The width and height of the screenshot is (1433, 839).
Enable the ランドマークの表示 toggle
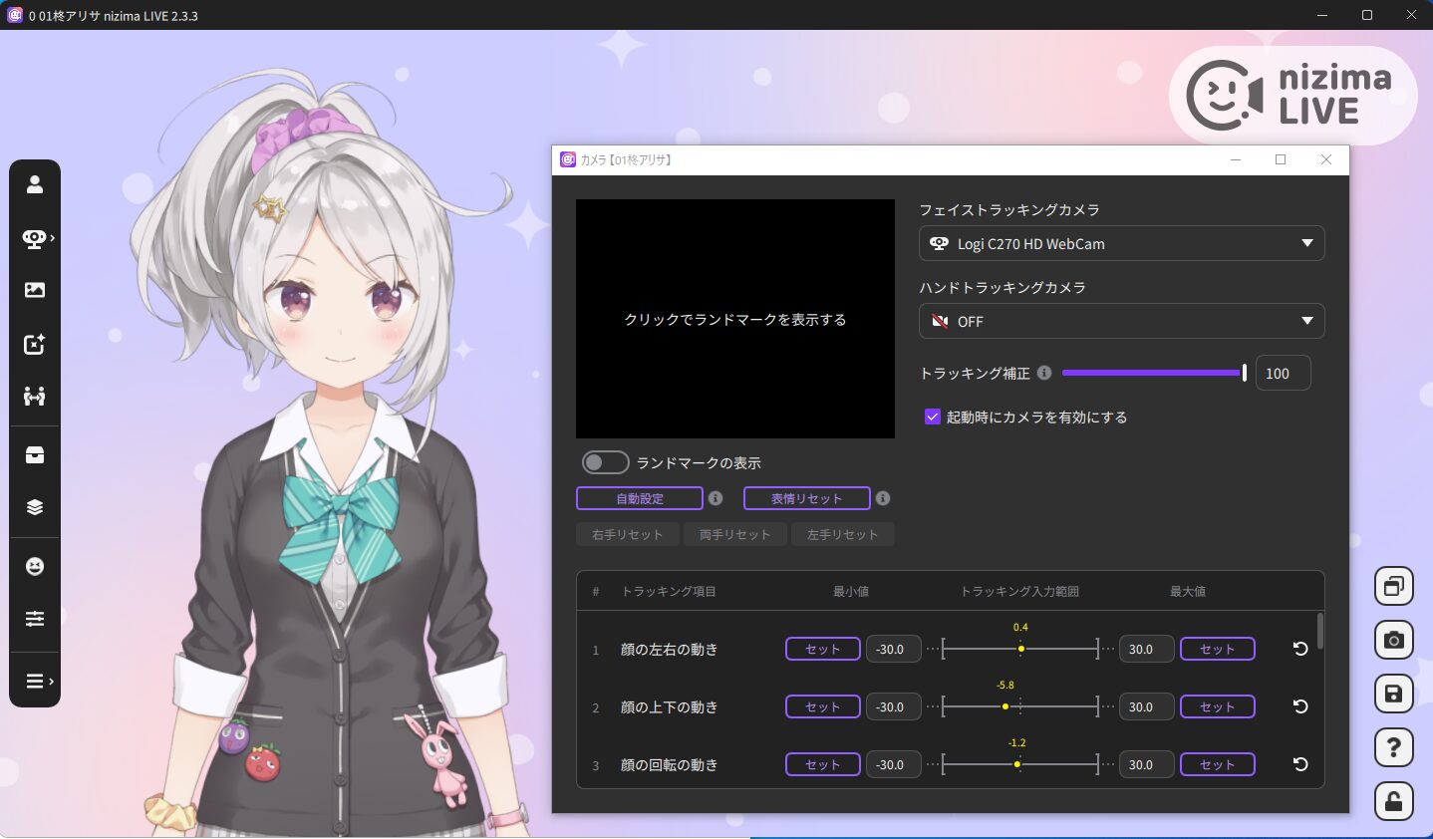pos(605,462)
